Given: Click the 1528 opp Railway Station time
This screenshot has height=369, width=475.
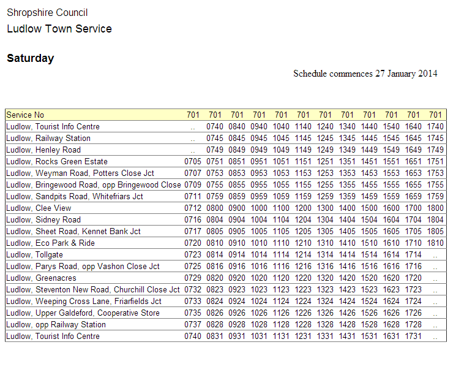Looking at the screenshot, I should coord(369,325).
